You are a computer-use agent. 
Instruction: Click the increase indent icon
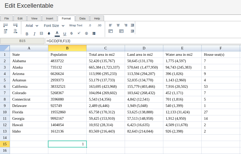132,25
